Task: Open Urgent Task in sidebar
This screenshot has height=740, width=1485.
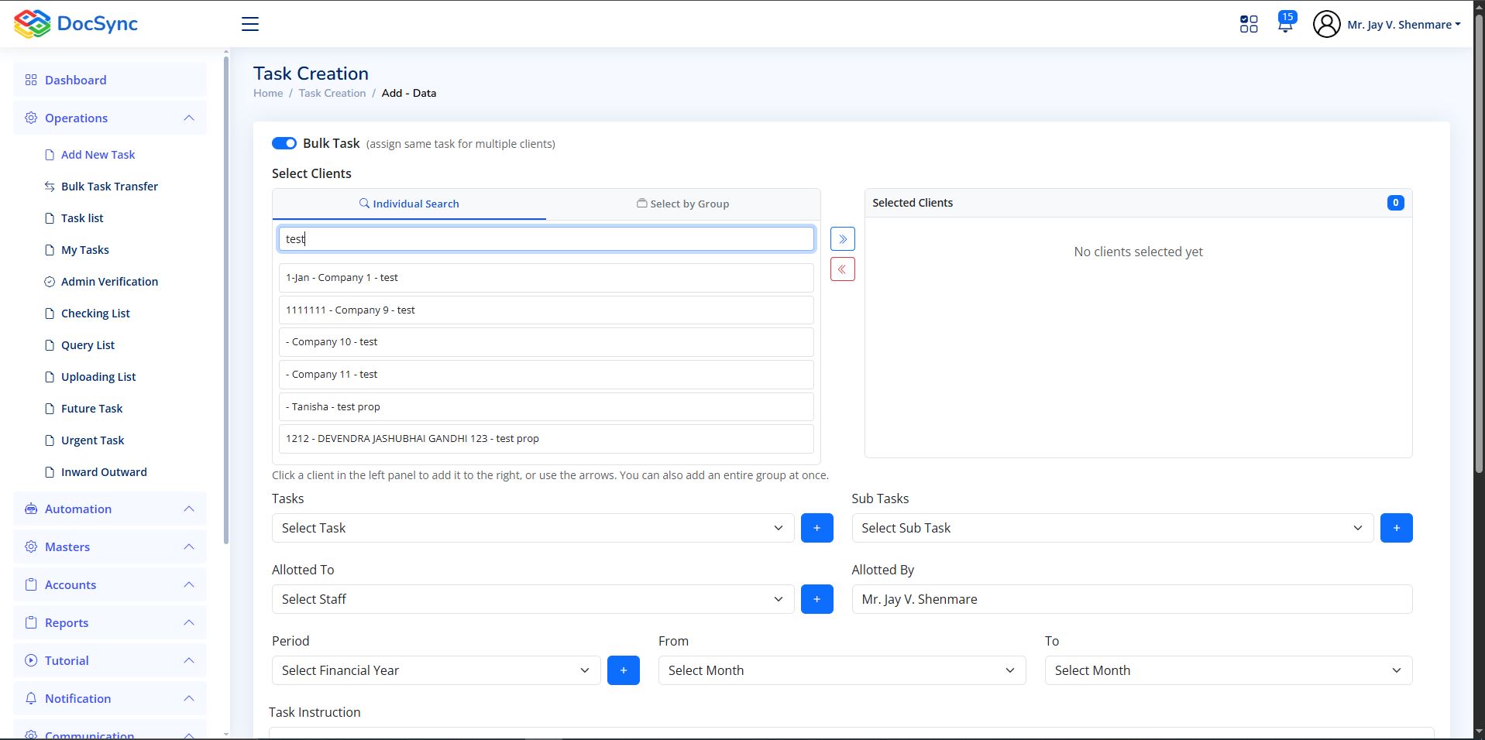Action: tap(92, 440)
